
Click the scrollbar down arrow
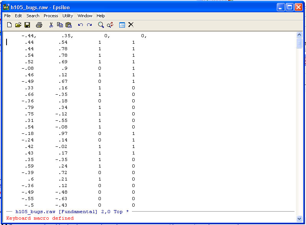(299, 218)
